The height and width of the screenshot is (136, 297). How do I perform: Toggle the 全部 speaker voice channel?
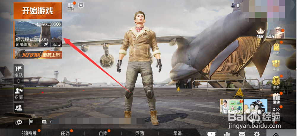pyautogui.click(x=257, y=121)
